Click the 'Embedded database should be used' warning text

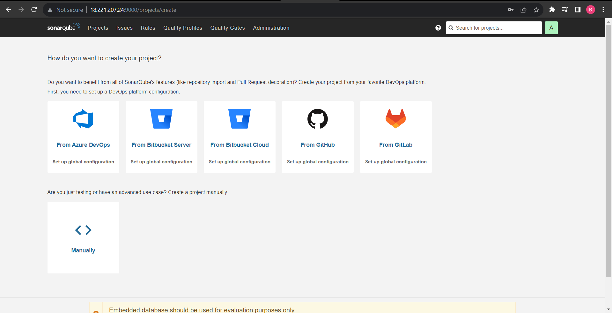point(202,310)
